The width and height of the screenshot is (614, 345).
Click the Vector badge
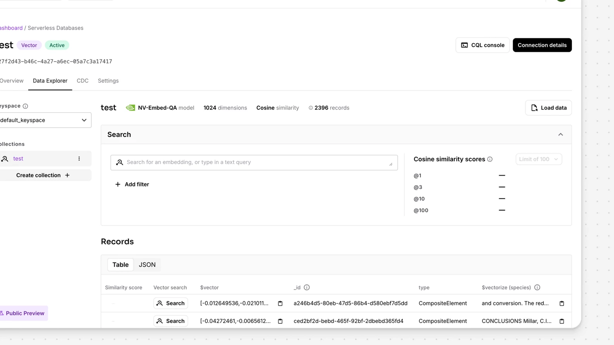pos(29,45)
